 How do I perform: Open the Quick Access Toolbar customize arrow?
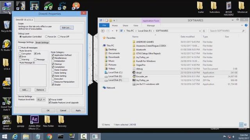pyautogui.click(x=114, y=20)
